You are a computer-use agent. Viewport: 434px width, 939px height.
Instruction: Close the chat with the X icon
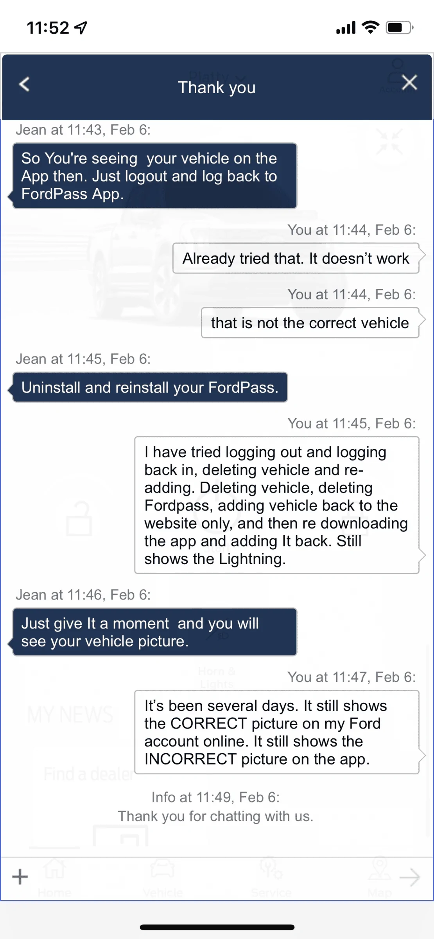[409, 83]
